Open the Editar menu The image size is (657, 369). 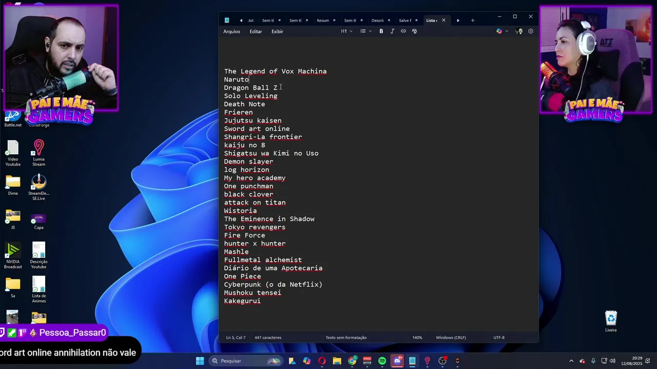coord(256,31)
